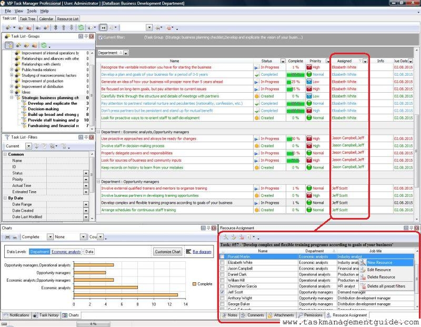Screen dimensions: 421x327
Task: Open the Current filter preset dropdown
Action: pos(28,146)
